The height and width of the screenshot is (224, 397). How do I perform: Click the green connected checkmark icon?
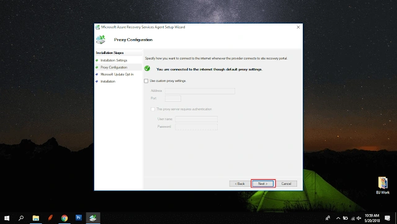[147, 68]
